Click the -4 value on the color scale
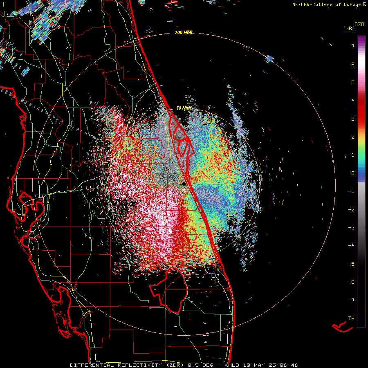368x368 pixels. click(351, 245)
